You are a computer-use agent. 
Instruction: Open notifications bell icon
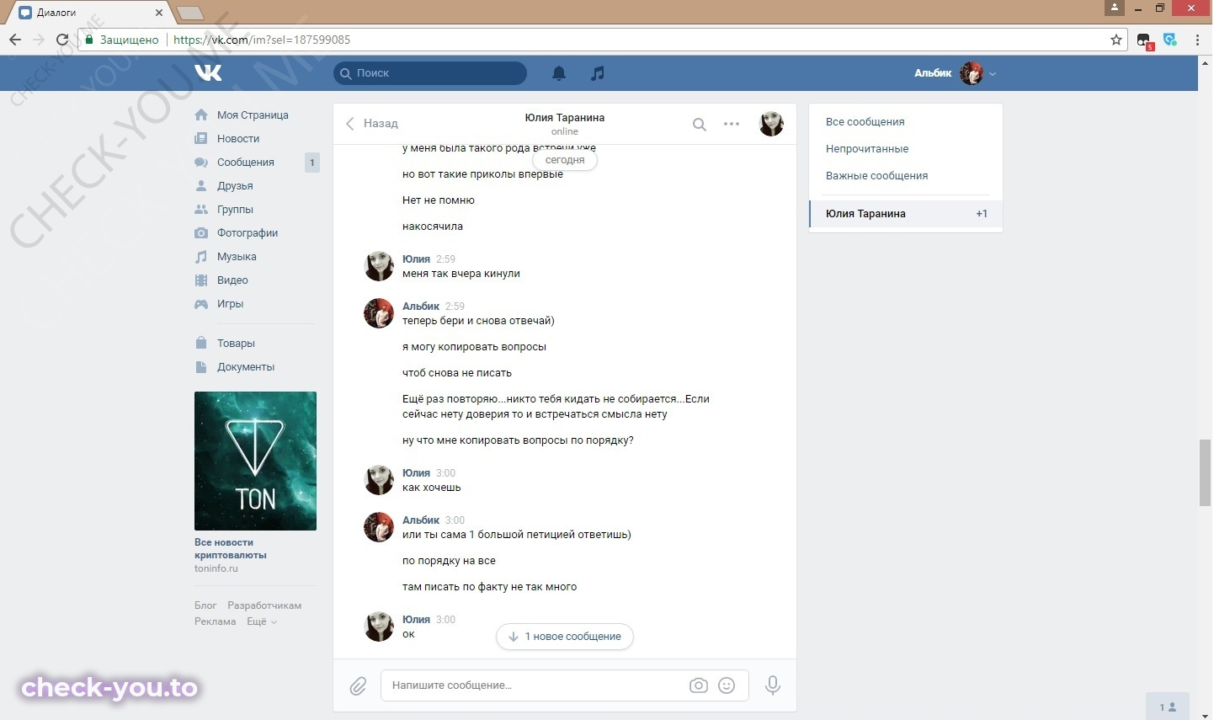pyautogui.click(x=559, y=73)
